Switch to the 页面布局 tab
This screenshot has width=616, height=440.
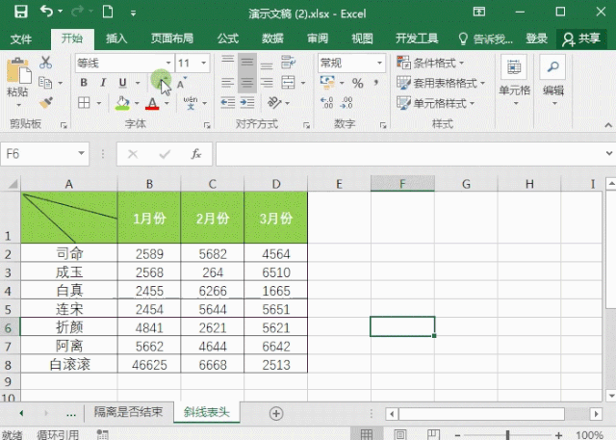coord(172,39)
